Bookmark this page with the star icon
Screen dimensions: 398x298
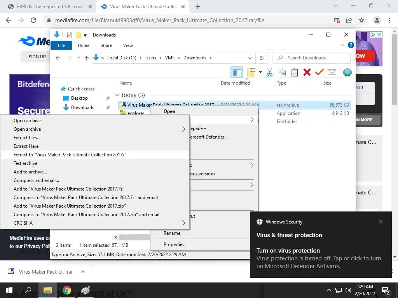(361, 20)
